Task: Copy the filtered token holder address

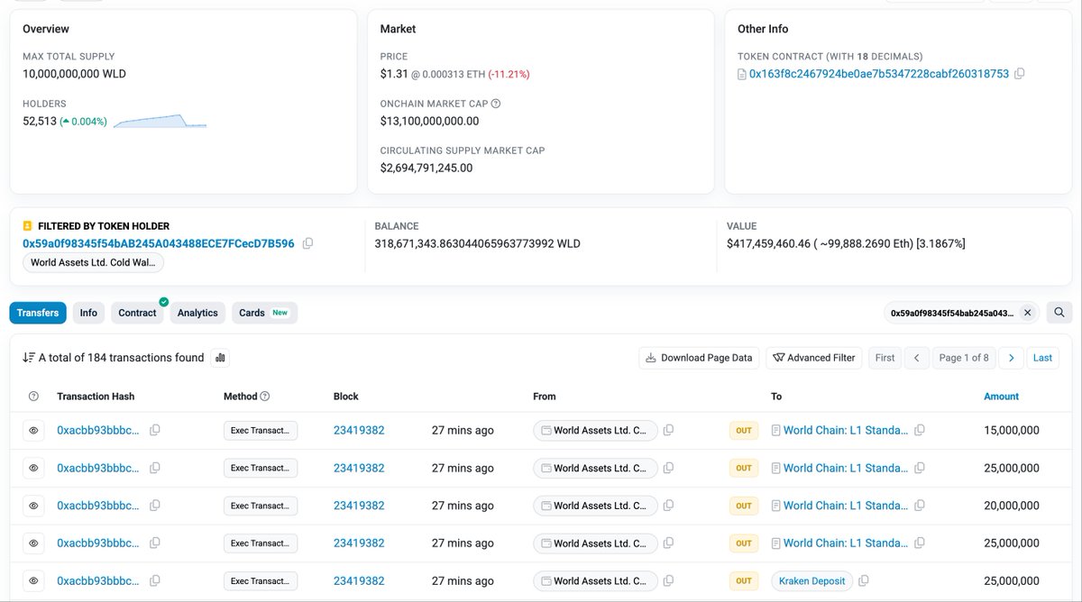Action: pyautogui.click(x=308, y=243)
